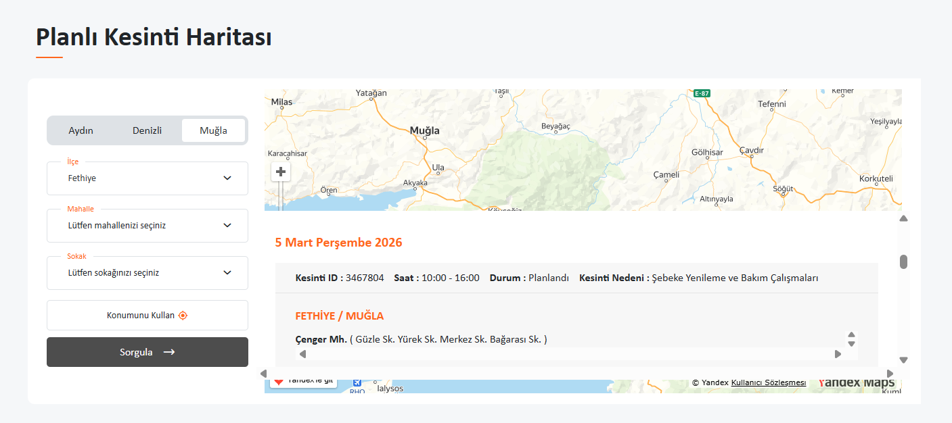Click the Yandex Maps logo
This screenshot has height=423, width=952.
click(856, 383)
